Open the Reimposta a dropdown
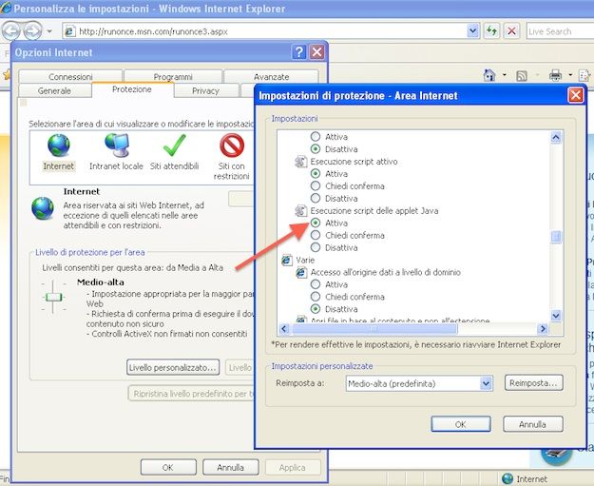594x486 pixels. click(x=486, y=383)
